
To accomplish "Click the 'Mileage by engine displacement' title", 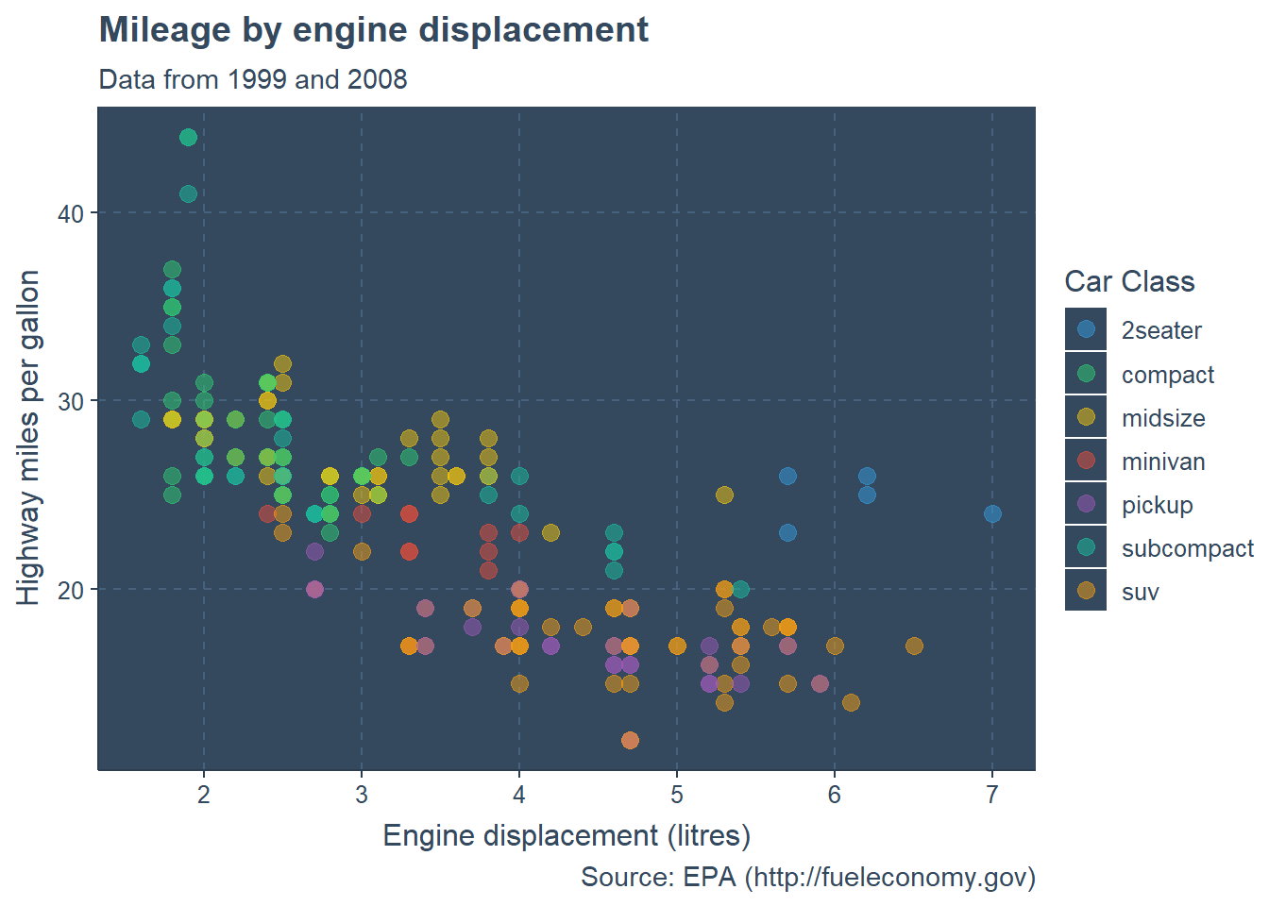I will pos(374,30).
